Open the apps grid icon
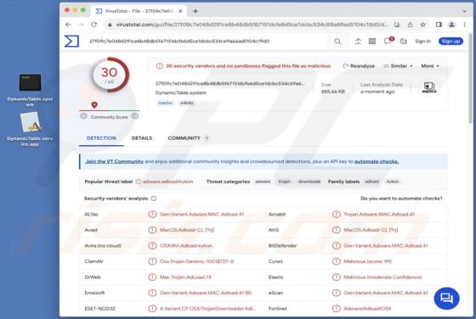Image resolution: width=476 pixels, height=319 pixels. (x=372, y=42)
